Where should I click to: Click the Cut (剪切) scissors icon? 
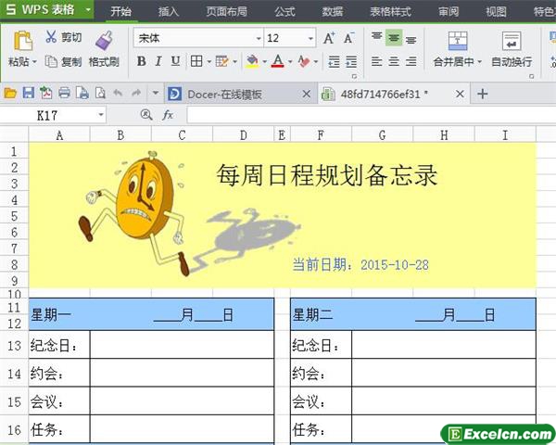tap(51, 36)
